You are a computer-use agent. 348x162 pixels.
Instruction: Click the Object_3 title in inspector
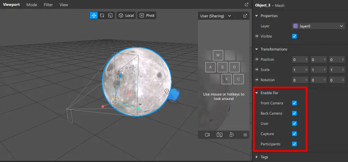(x=263, y=5)
